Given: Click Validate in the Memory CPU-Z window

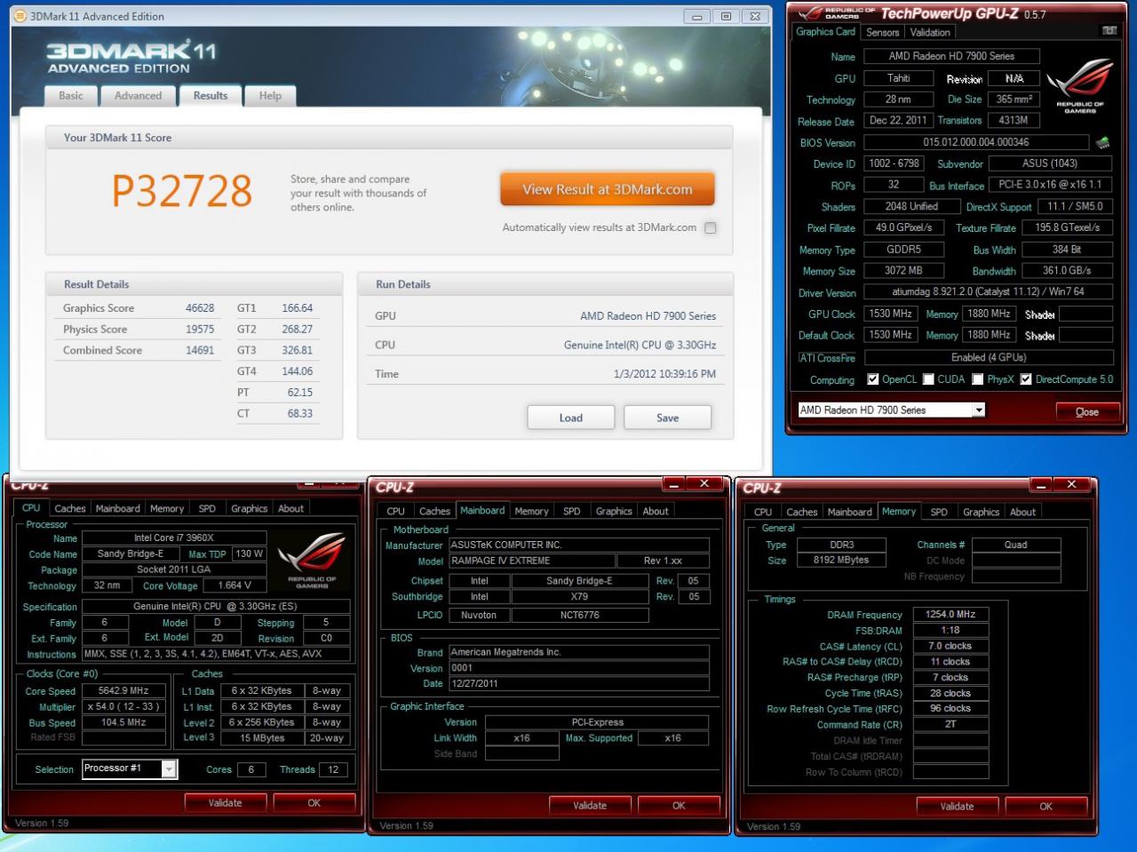Looking at the screenshot, I should click(957, 806).
